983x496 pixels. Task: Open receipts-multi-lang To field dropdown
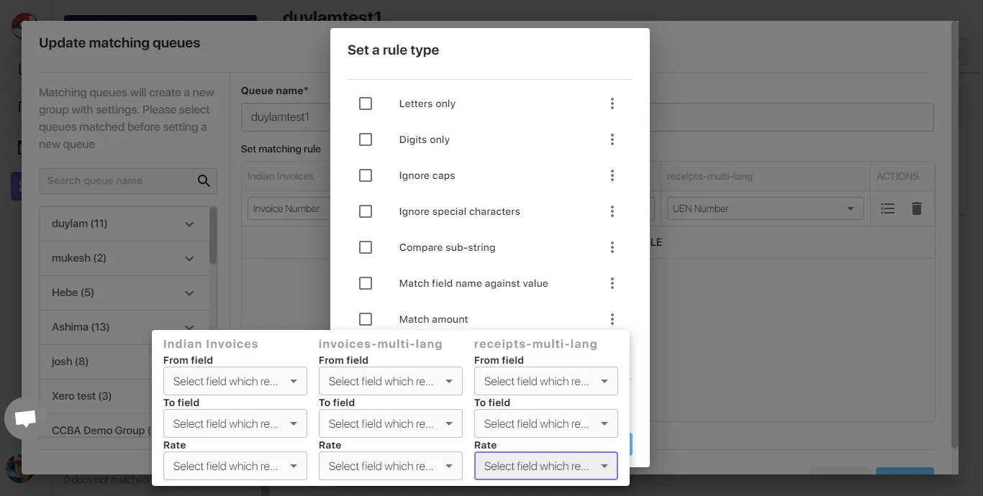click(x=546, y=423)
